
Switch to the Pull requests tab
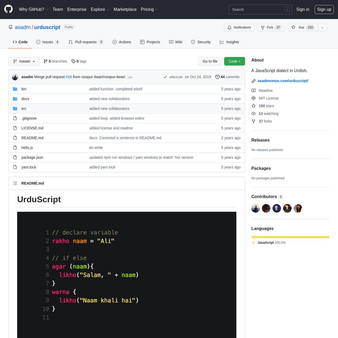point(86,42)
